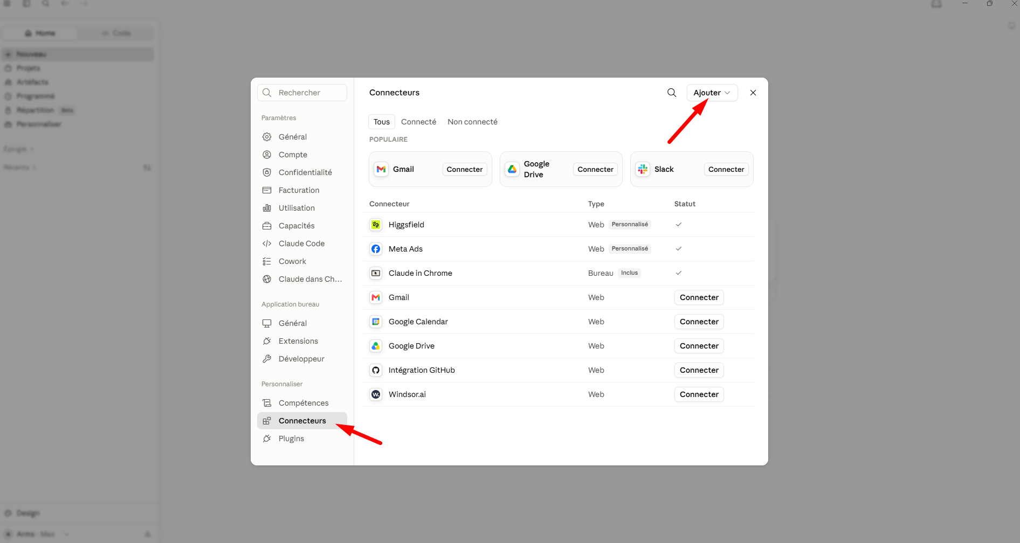Click the Meta Ads Facebook icon
The height and width of the screenshot is (543, 1020).
(x=376, y=249)
